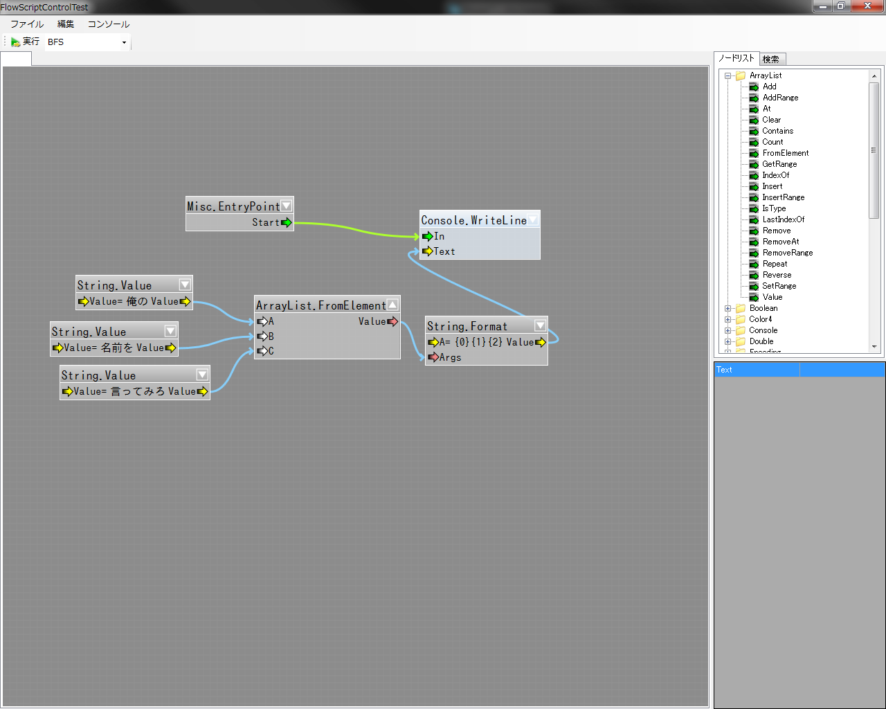The height and width of the screenshot is (709, 886).
Task: Switch to the 検索 tab
Action: point(771,60)
